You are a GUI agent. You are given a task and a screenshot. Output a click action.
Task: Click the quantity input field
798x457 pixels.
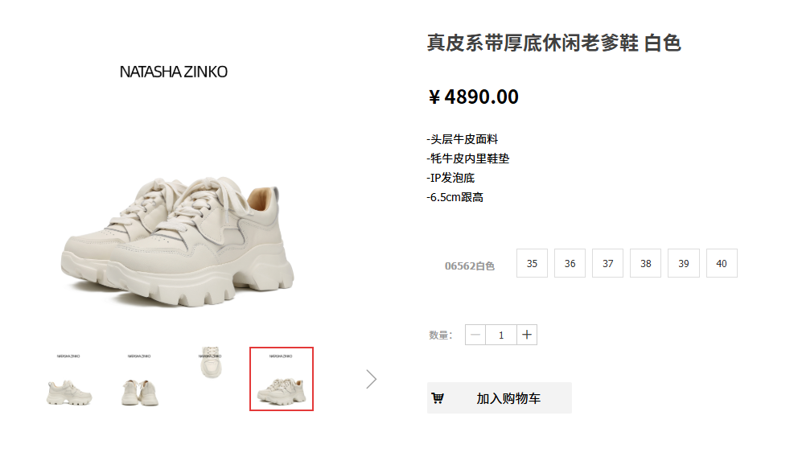click(501, 335)
